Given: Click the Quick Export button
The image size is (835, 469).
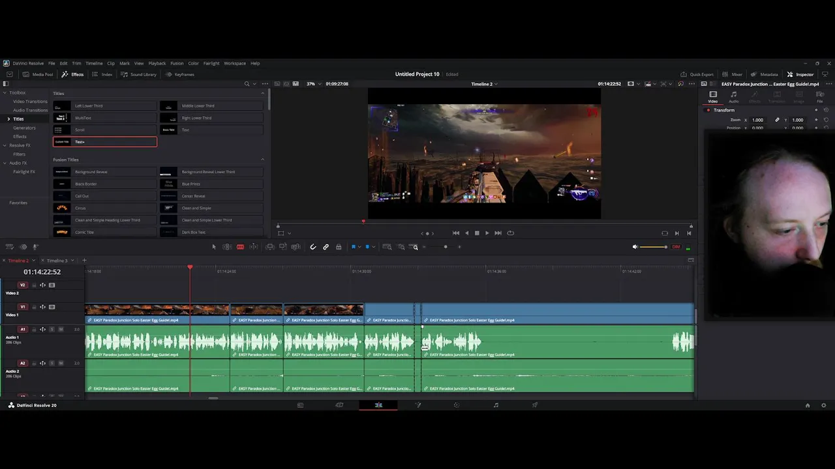Looking at the screenshot, I should [x=697, y=74].
